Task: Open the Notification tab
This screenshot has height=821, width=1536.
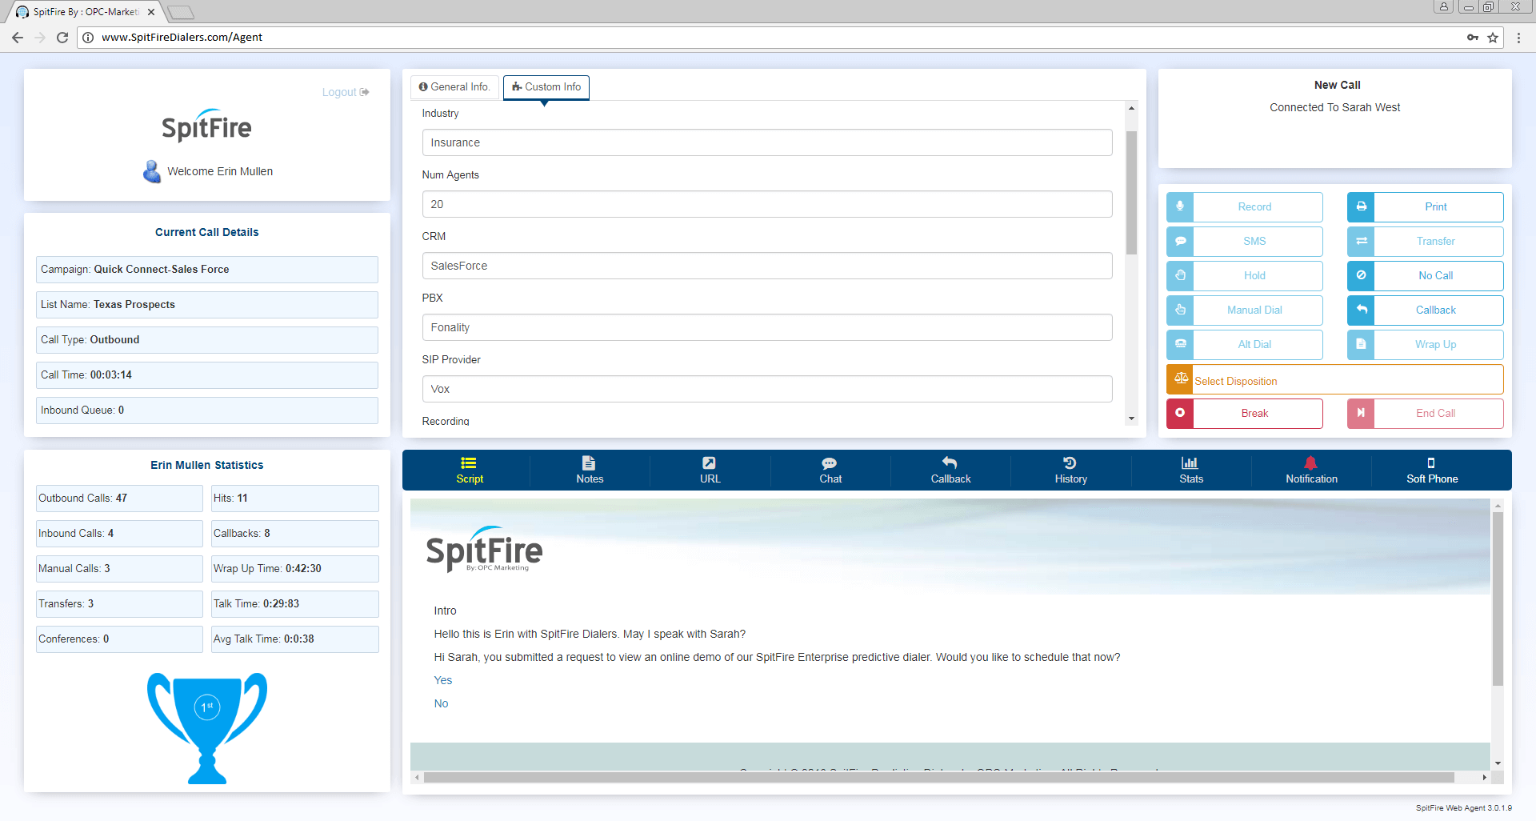Action: [1311, 471]
